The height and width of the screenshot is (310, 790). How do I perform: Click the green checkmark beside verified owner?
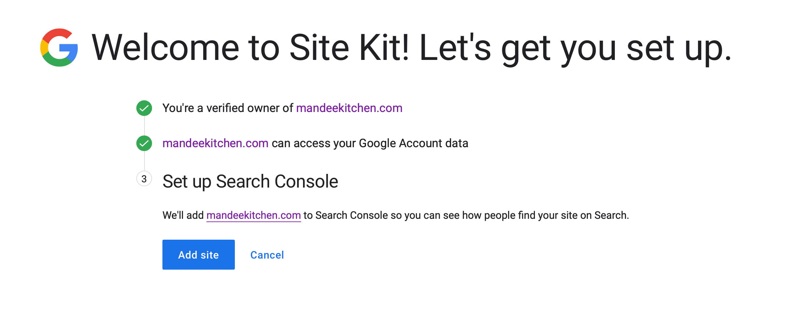[x=144, y=108]
